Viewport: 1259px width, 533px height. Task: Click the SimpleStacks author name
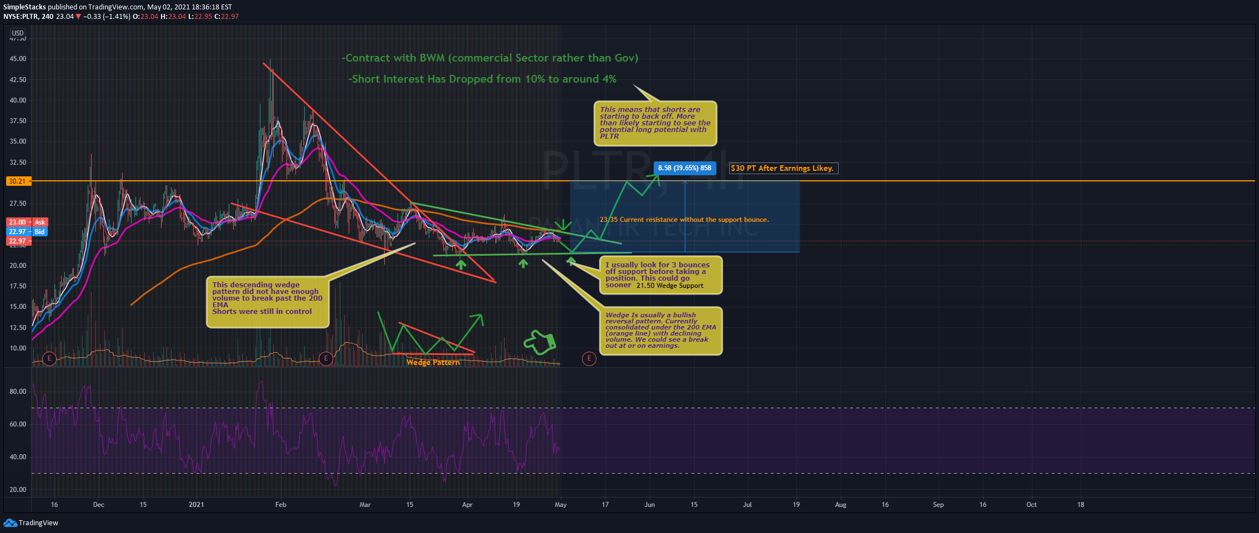tap(24, 7)
